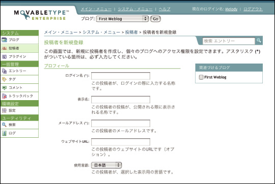This screenshot has width=275, height=184.
Task: Click the Go button
Action: coord(155,19)
